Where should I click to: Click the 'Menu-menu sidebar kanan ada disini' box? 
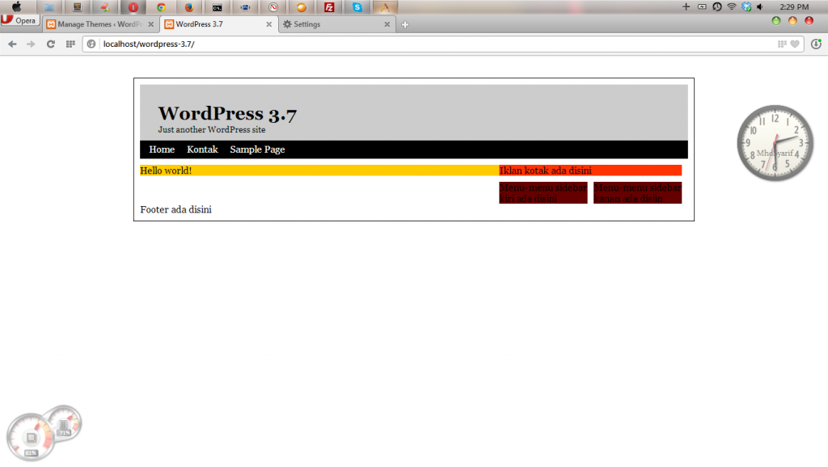point(637,193)
